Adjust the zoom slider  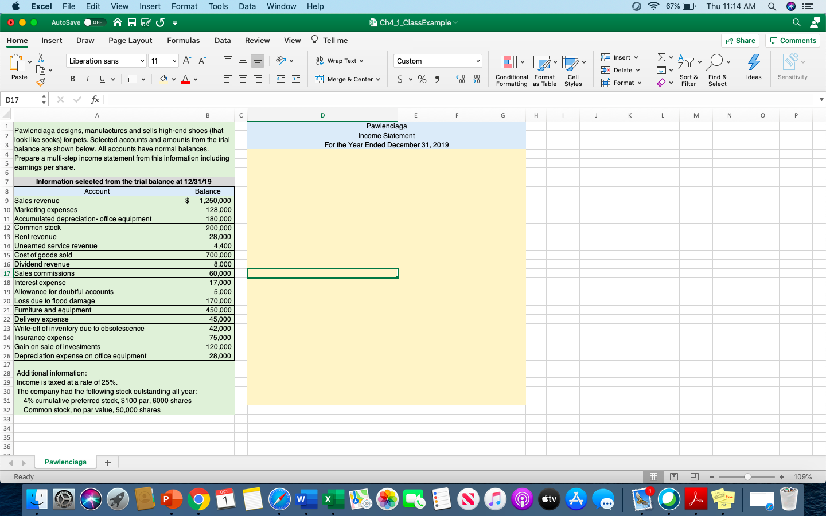pyautogui.click(x=747, y=476)
